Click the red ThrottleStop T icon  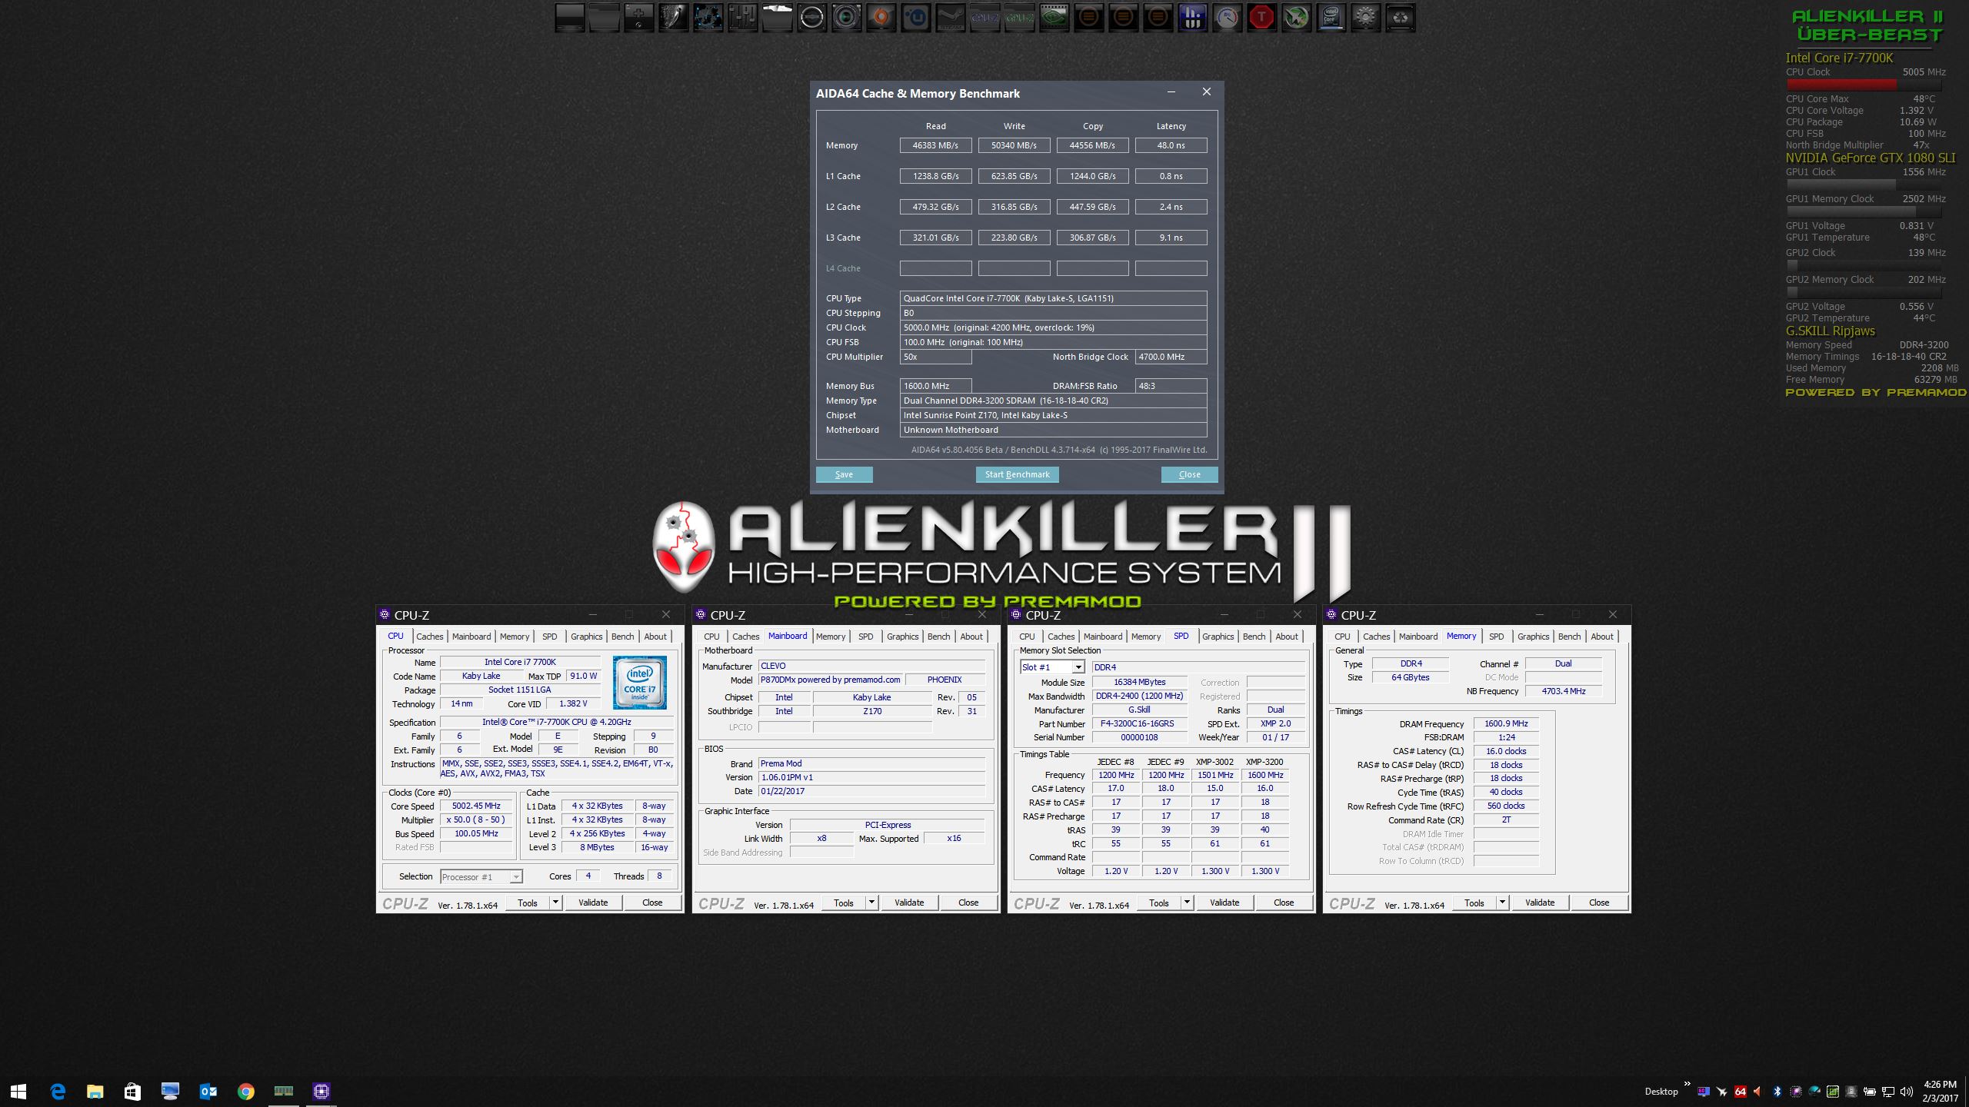coord(1261,18)
